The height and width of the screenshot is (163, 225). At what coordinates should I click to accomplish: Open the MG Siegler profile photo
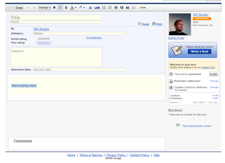[x=180, y=24]
